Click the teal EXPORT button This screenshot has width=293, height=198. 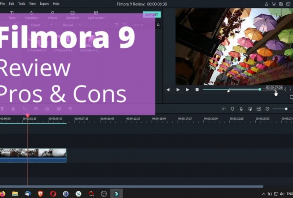152,15
